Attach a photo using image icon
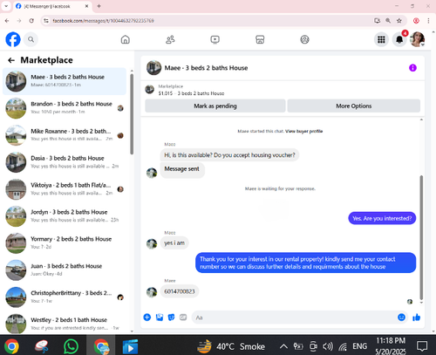The width and height of the screenshot is (436, 355). (x=160, y=317)
